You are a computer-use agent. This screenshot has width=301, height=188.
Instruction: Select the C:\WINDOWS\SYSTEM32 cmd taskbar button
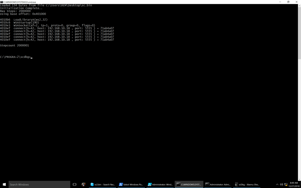point(188,184)
